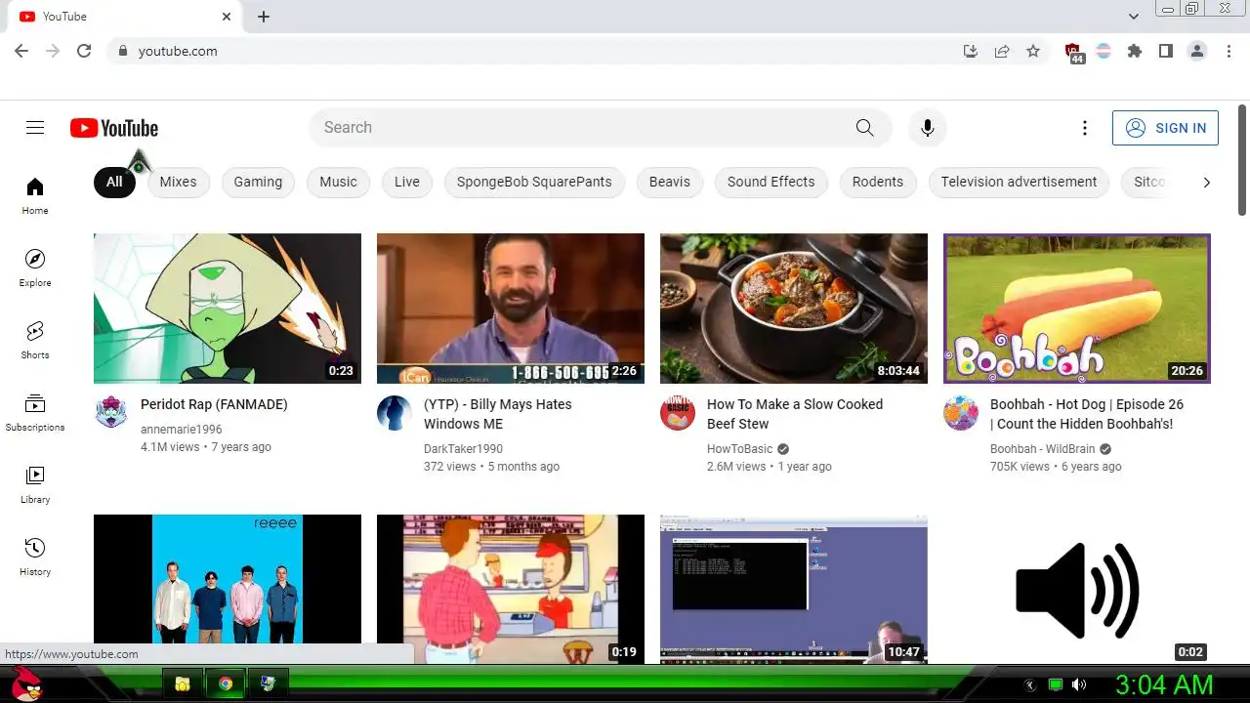Open the Beavis cartoon 0:19 thumbnail

[511, 589]
